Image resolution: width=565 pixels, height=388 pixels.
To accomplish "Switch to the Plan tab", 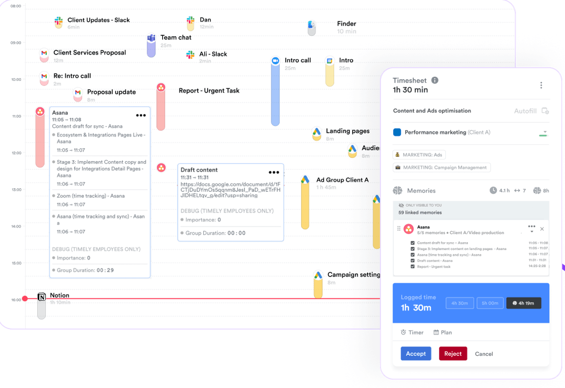I will (x=443, y=332).
